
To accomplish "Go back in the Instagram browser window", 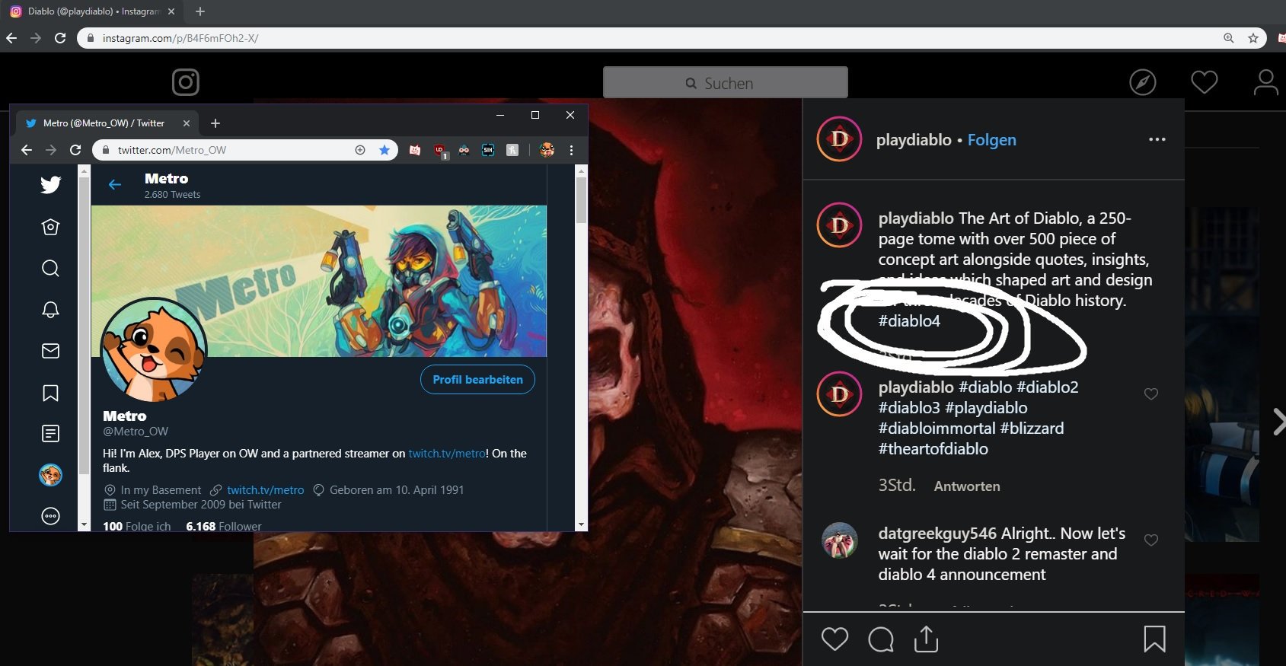I will 11,38.
